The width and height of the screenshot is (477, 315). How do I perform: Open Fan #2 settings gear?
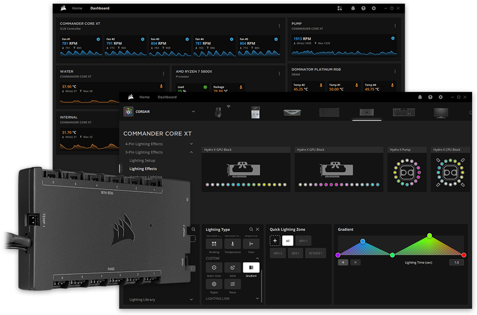143,39
